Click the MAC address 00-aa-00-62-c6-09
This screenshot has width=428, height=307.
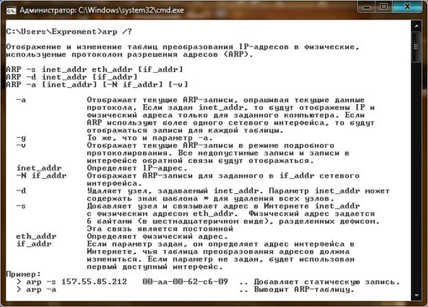click(185, 282)
